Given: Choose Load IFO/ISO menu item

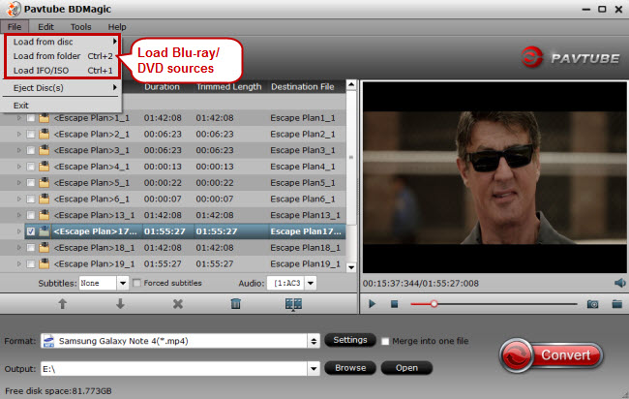Looking at the screenshot, I should click(63, 71).
